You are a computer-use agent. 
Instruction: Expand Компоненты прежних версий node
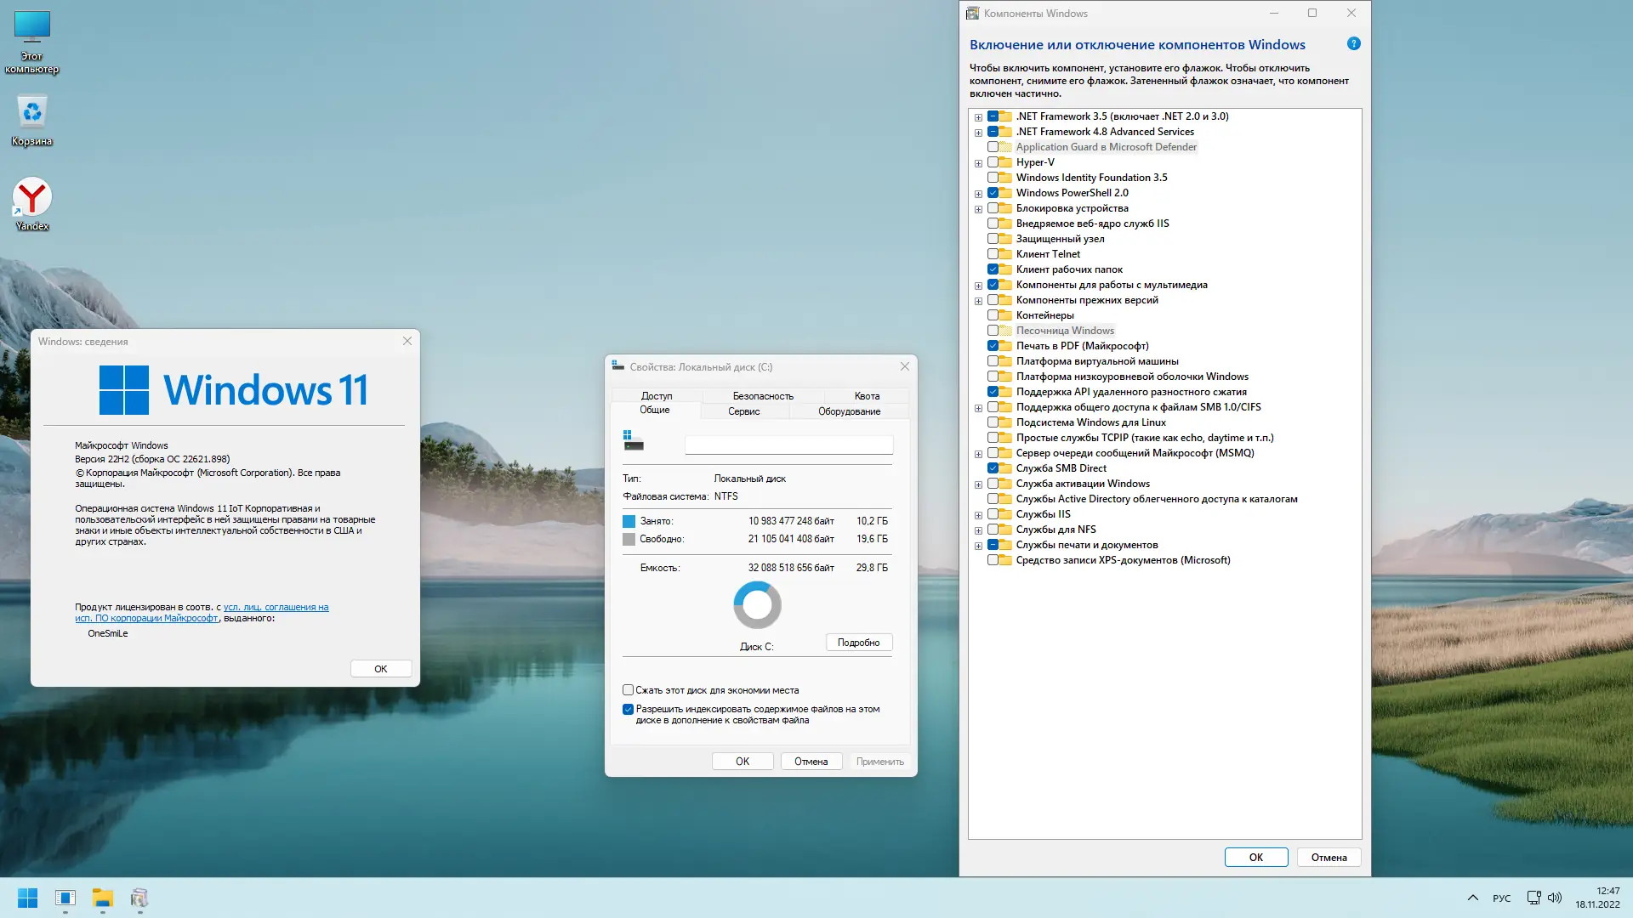978,301
